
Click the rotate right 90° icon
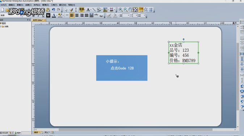tap(242, 97)
